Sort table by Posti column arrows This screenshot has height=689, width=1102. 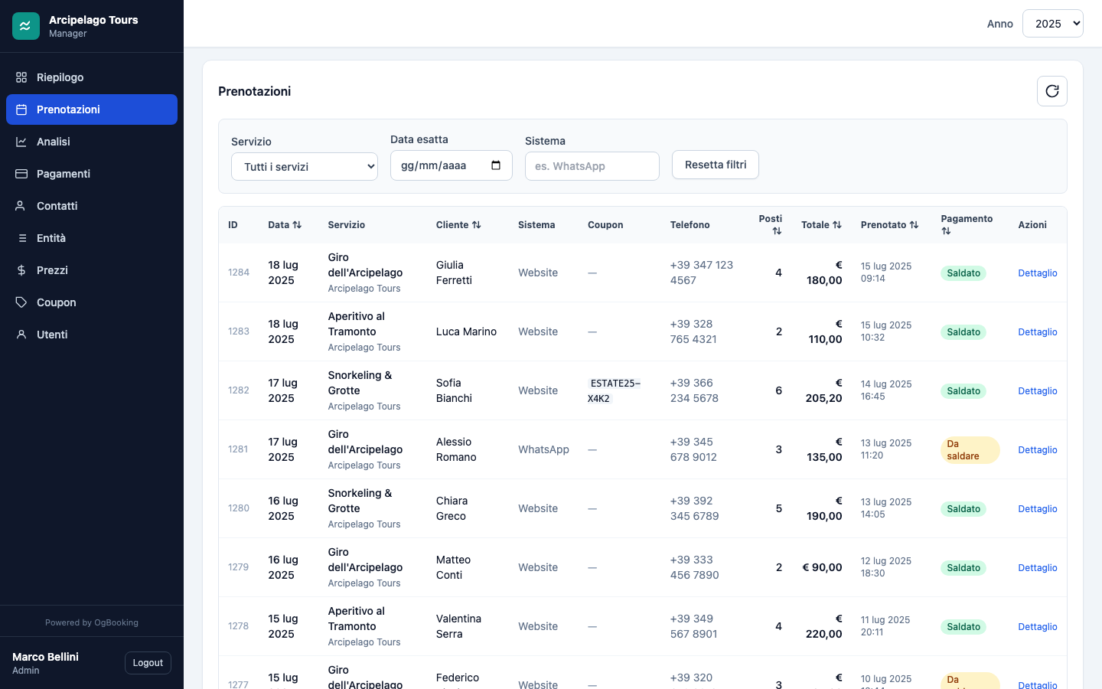click(x=777, y=231)
